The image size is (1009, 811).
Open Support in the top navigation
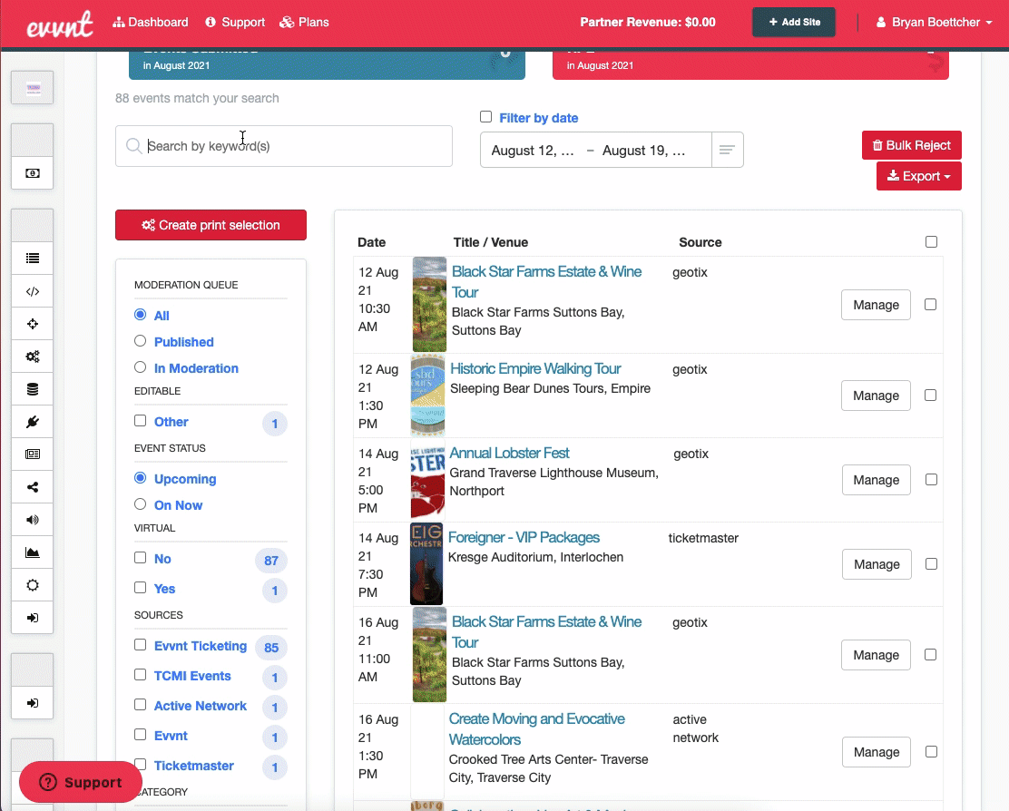235,23
